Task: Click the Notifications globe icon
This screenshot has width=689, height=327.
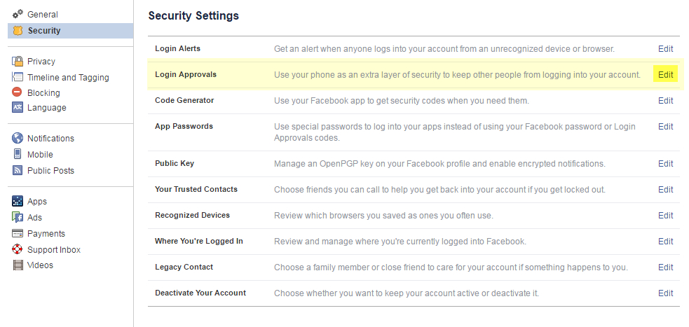Action: tap(18, 139)
